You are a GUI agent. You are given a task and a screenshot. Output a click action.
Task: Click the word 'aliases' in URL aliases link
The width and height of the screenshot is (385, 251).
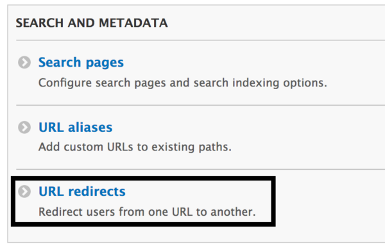90,127
